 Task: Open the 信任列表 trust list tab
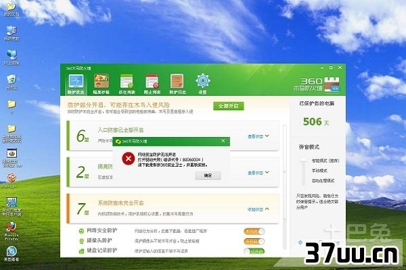pyautogui.click(x=127, y=84)
